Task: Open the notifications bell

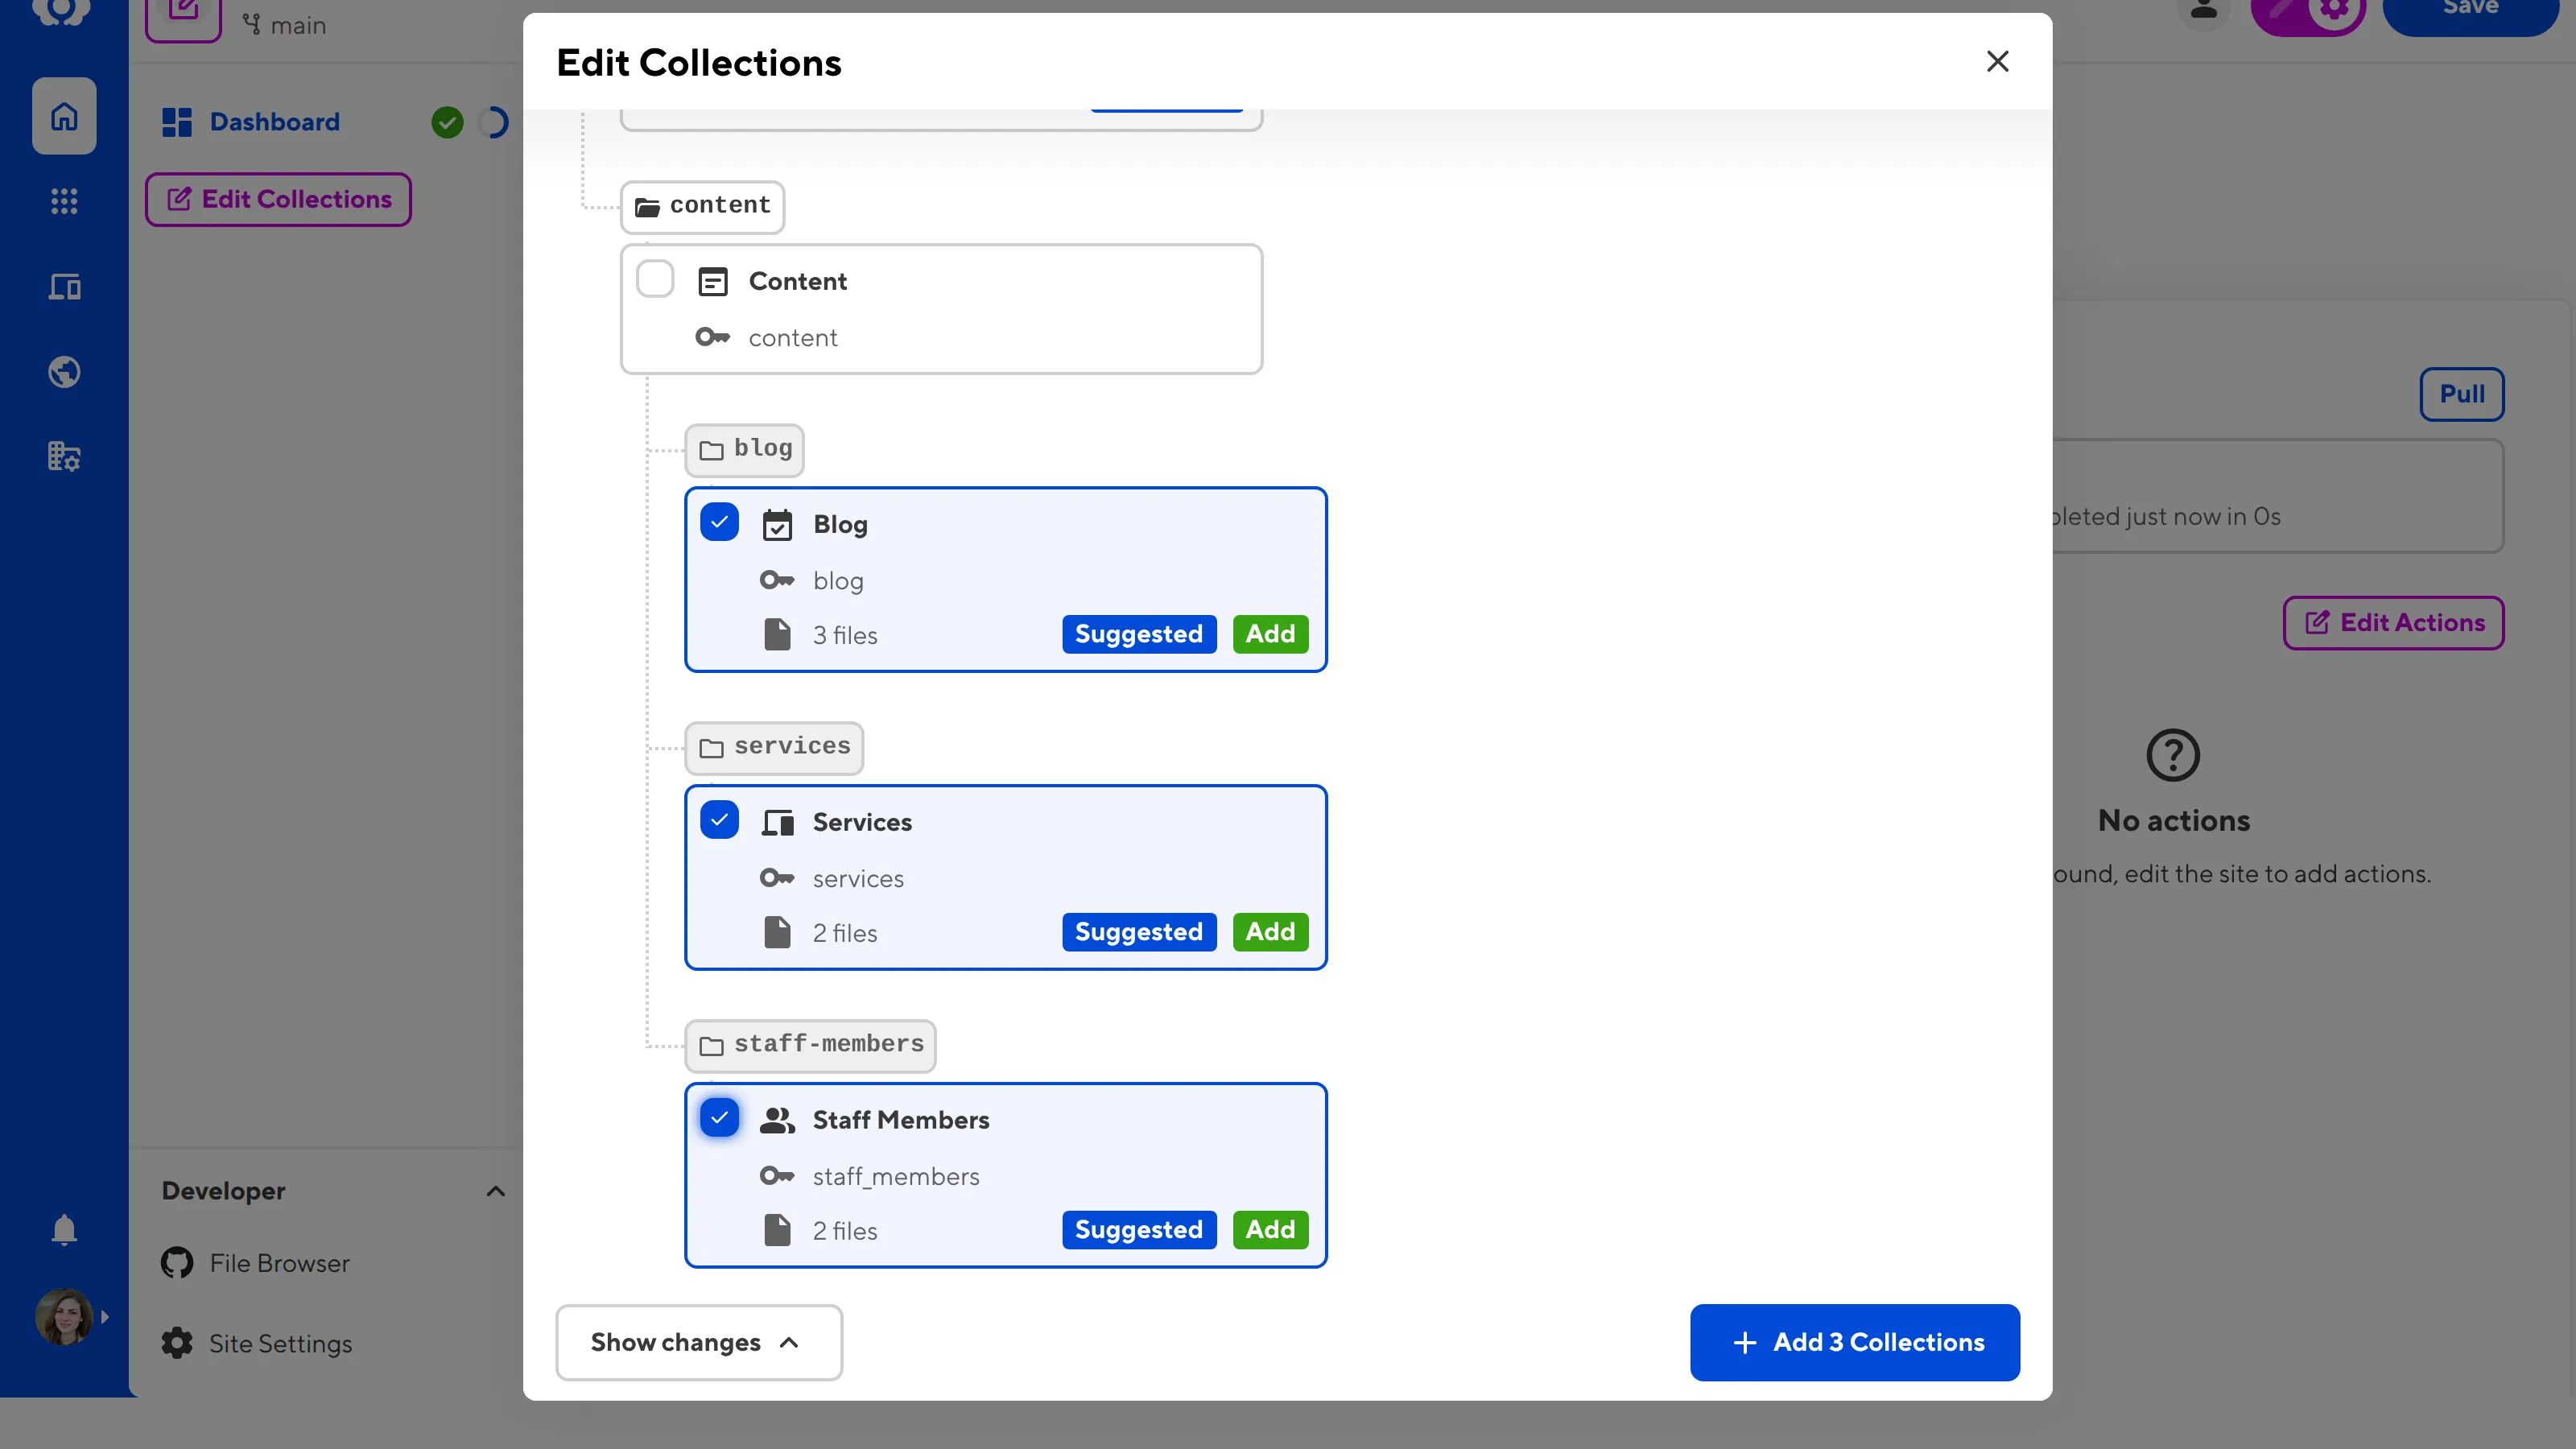Action: click(64, 1229)
